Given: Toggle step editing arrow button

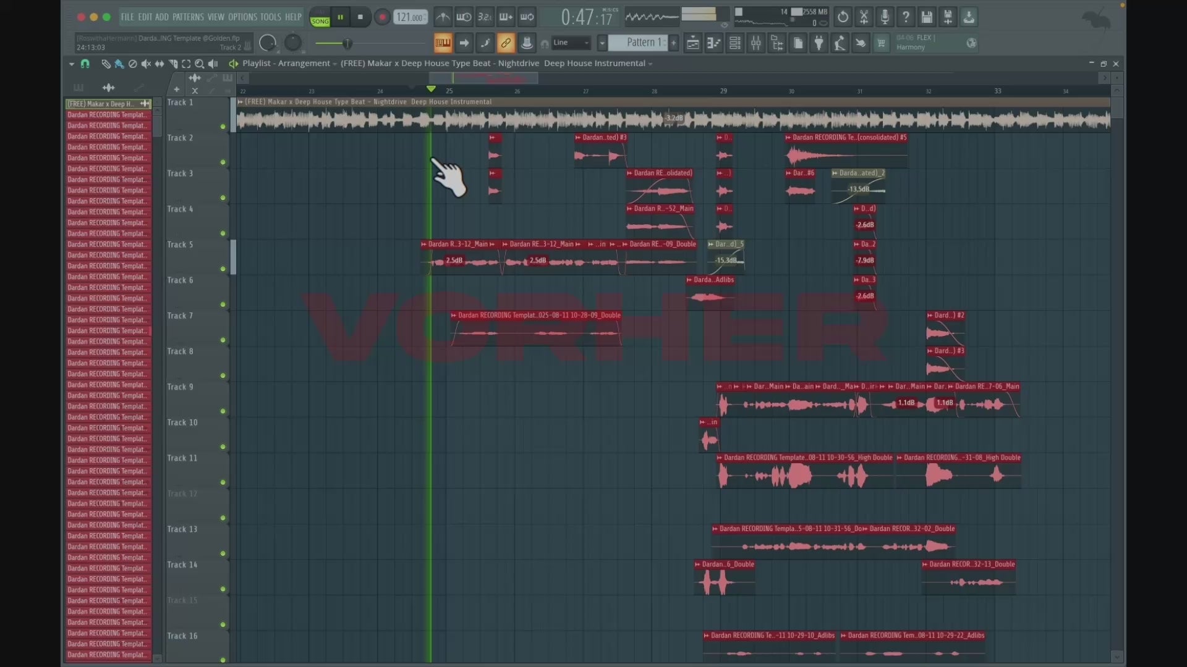Looking at the screenshot, I should (464, 43).
